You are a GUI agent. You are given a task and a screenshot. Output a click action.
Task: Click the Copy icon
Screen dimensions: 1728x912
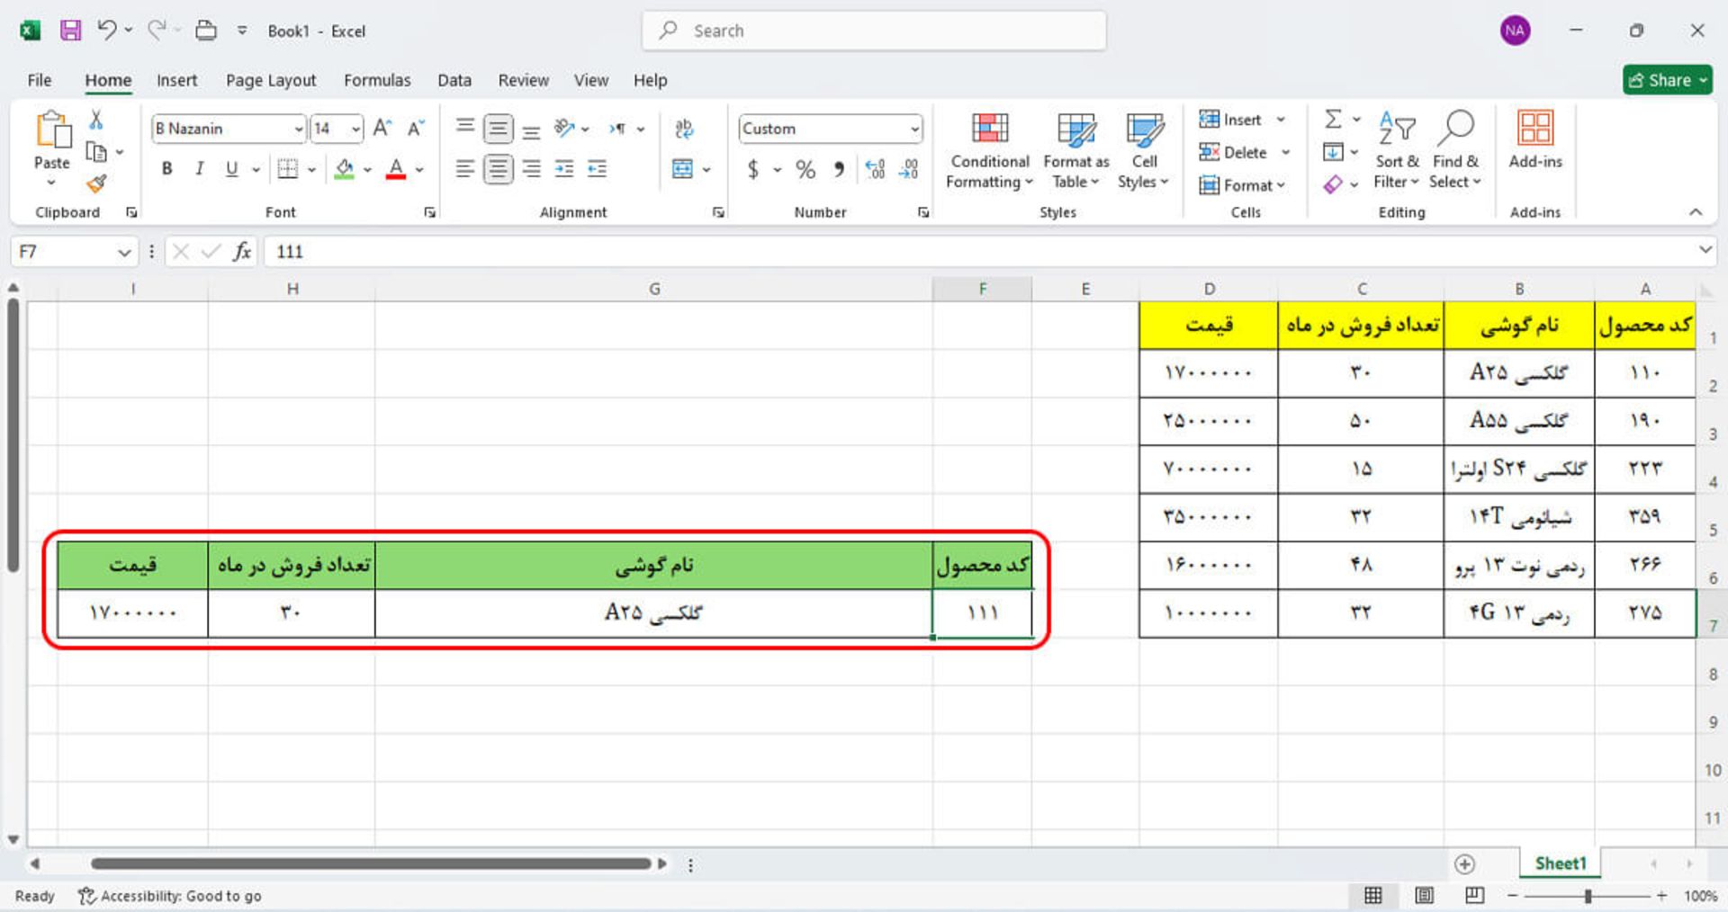pyautogui.click(x=96, y=152)
